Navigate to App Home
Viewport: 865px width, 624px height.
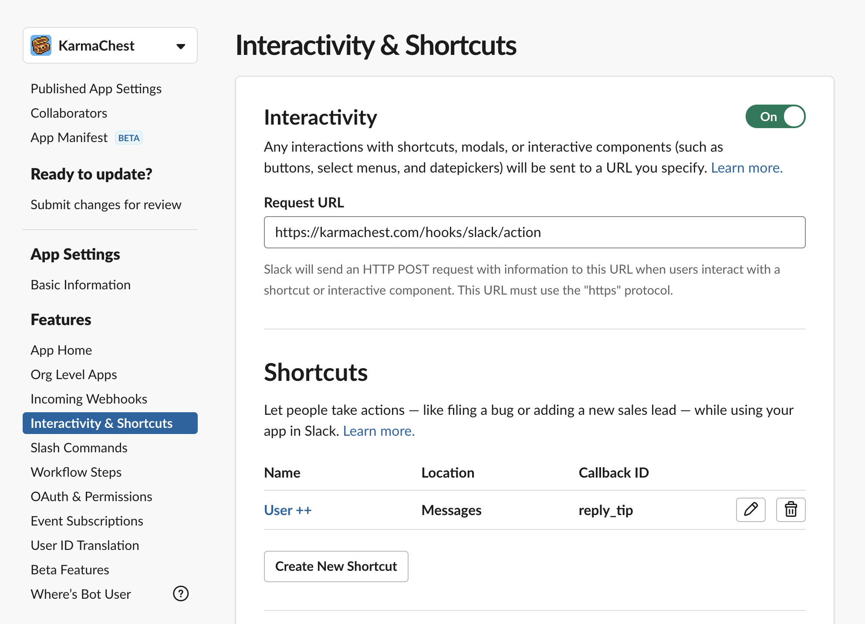pyautogui.click(x=61, y=350)
